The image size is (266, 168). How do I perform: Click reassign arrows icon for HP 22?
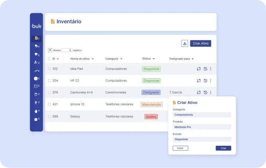pos(199,81)
